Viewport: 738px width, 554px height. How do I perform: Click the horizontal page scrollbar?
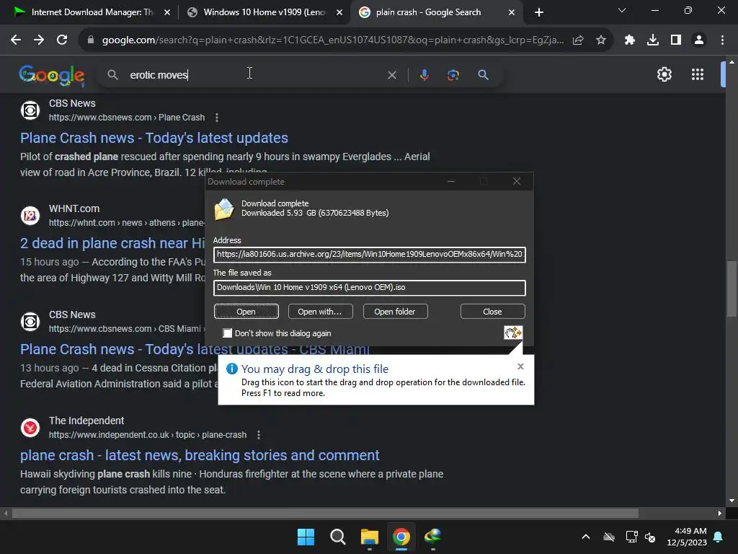(325, 513)
